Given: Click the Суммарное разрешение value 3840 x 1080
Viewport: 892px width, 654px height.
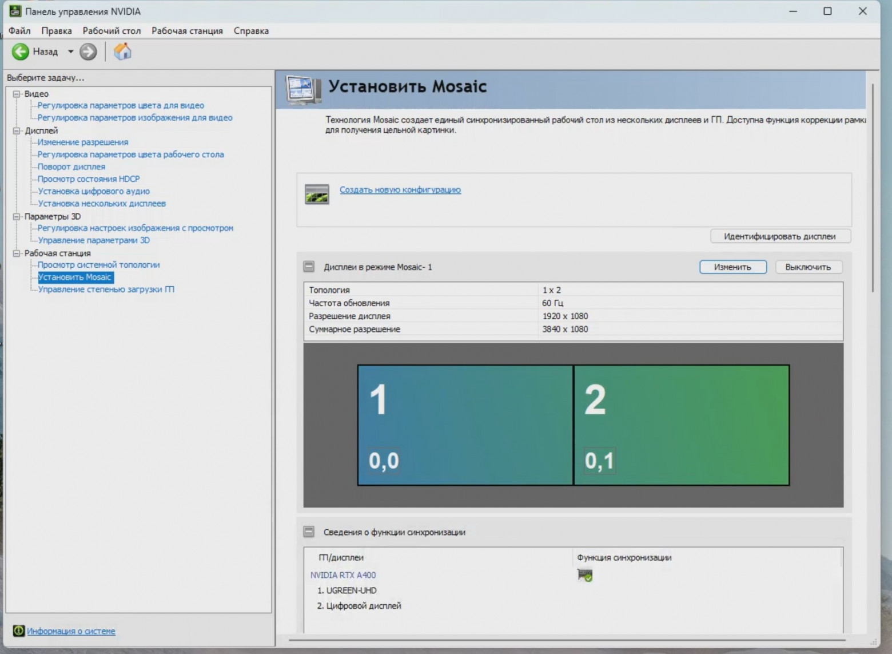Looking at the screenshot, I should (x=565, y=330).
